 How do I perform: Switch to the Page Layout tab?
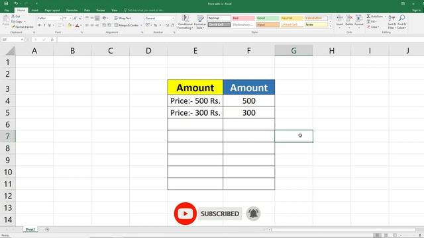tap(52, 11)
